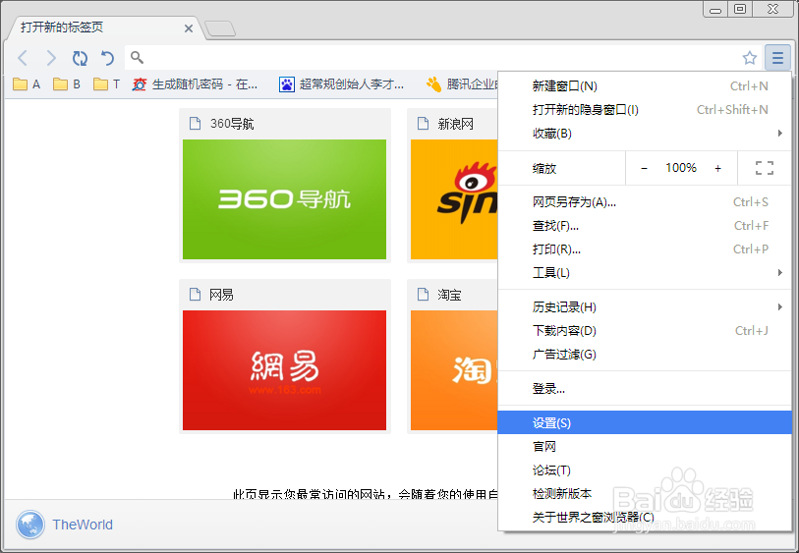This screenshot has height=553, width=799.
Task: Maximize the browser window
Action: point(740,9)
